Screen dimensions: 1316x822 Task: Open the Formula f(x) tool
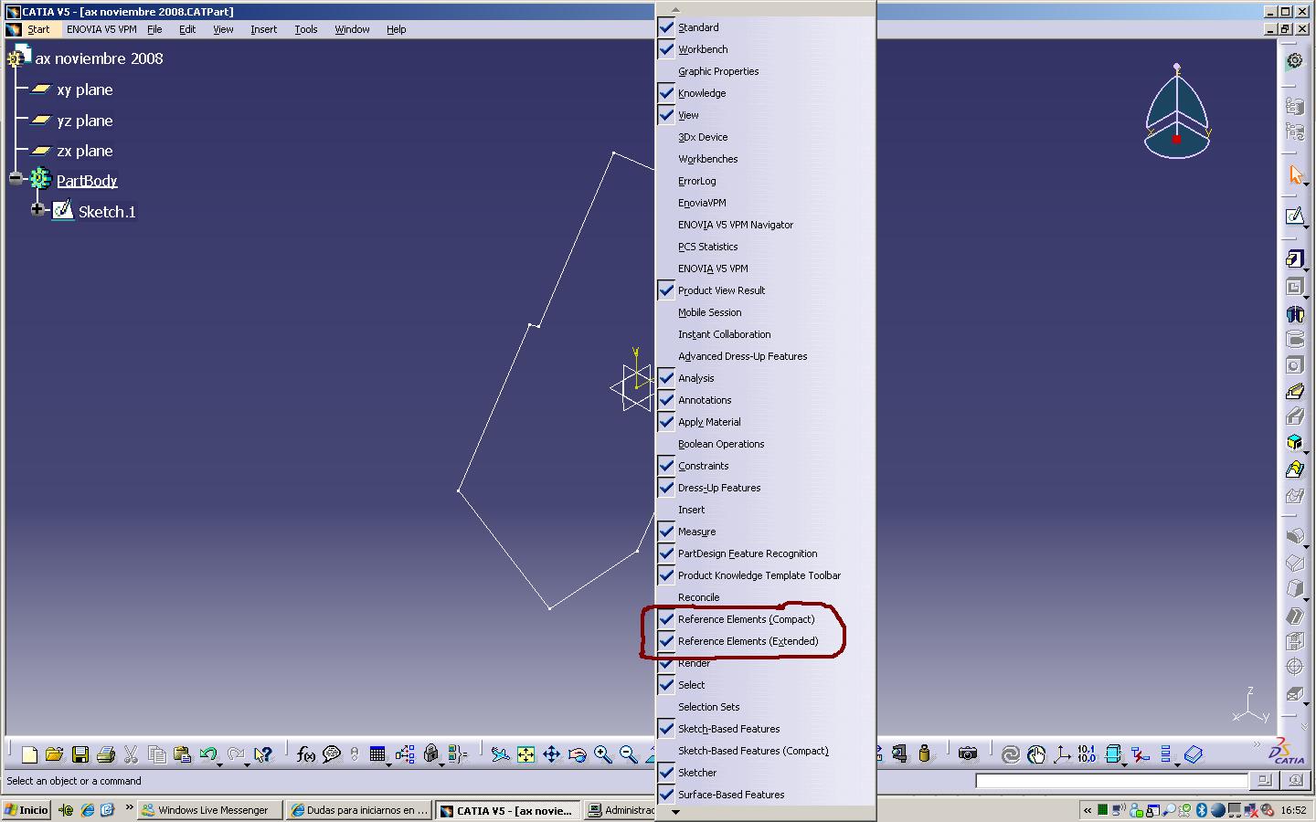[305, 754]
